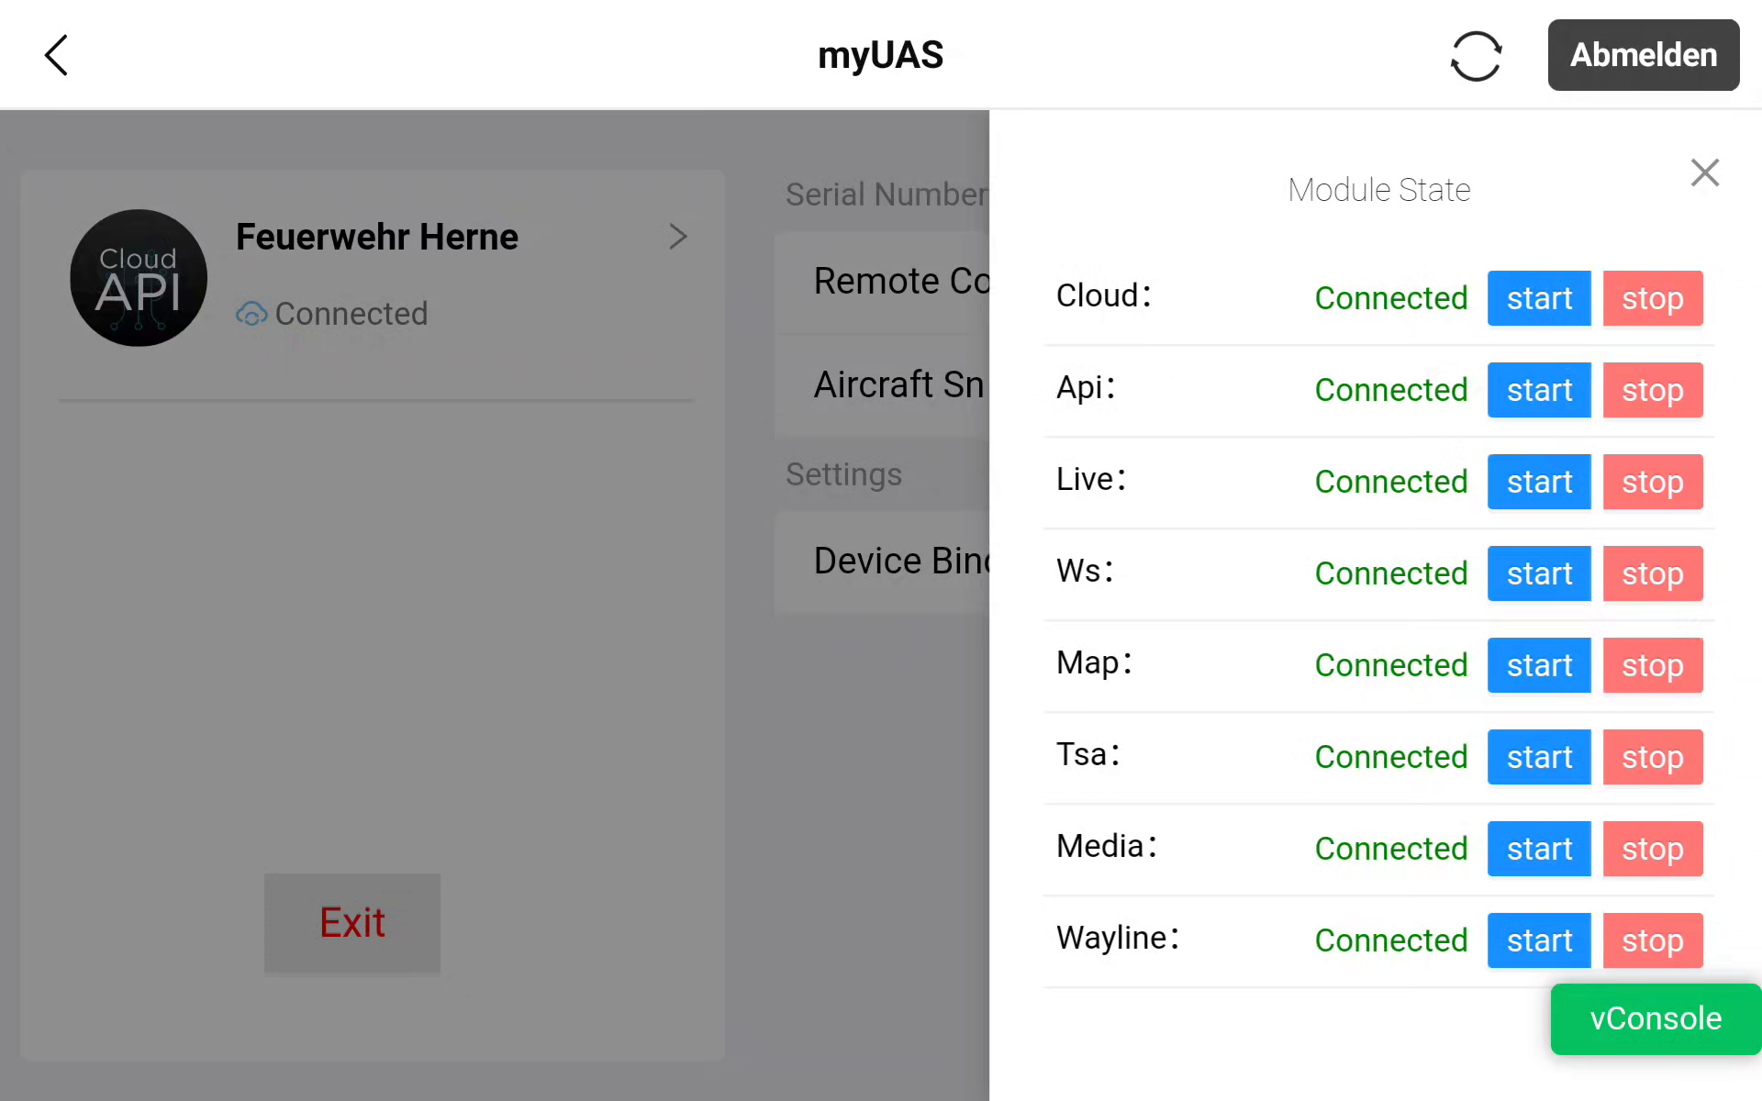Start the Map module
Screen dimensions: 1762x1101
1538,665
